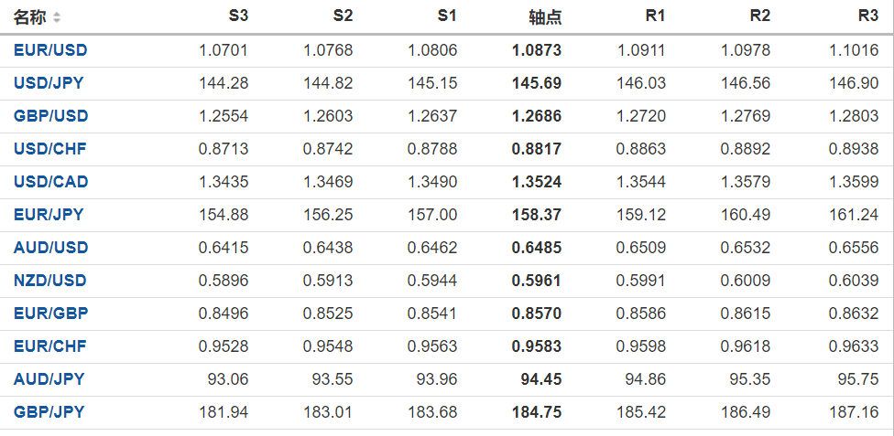Open the EUR/USD currency pair link

click(x=50, y=50)
